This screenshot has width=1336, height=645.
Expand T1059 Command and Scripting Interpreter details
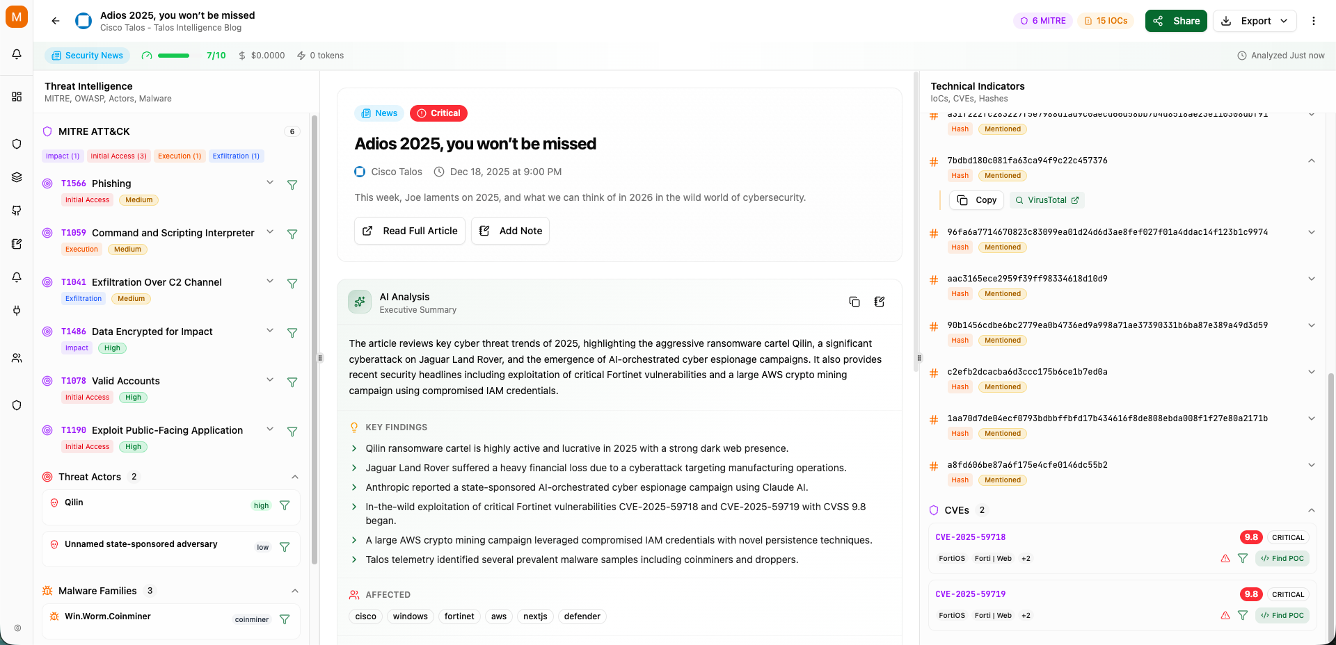coord(270,234)
